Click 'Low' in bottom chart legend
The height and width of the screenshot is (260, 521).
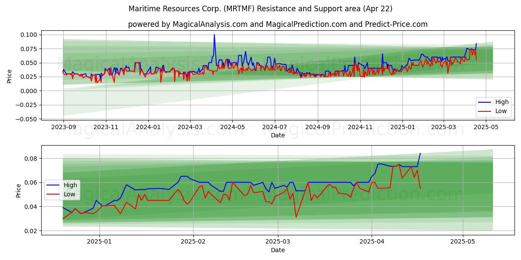(69, 194)
